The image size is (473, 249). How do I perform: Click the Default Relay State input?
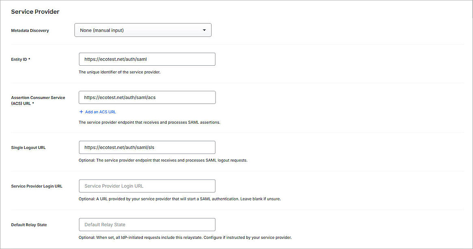tap(147, 224)
